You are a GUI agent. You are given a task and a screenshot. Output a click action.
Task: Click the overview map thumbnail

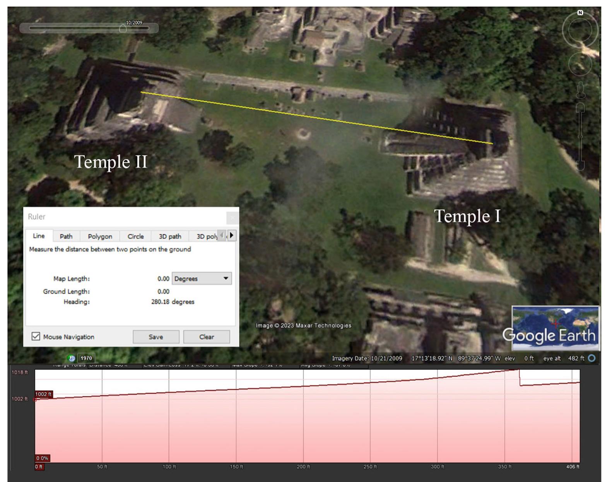point(555,328)
